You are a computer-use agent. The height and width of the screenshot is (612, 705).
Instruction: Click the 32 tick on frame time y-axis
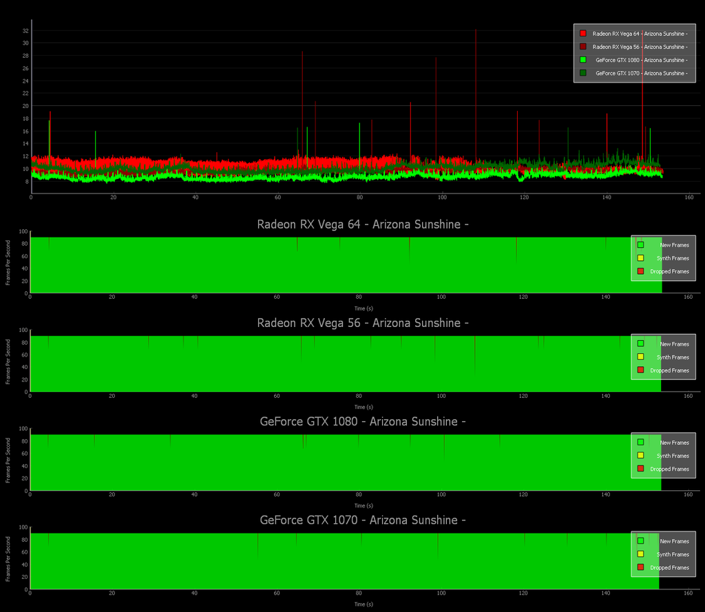pos(25,31)
